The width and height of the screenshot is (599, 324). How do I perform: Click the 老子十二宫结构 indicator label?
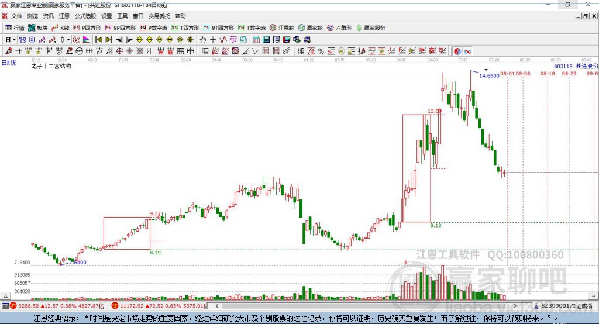(x=51, y=67)
